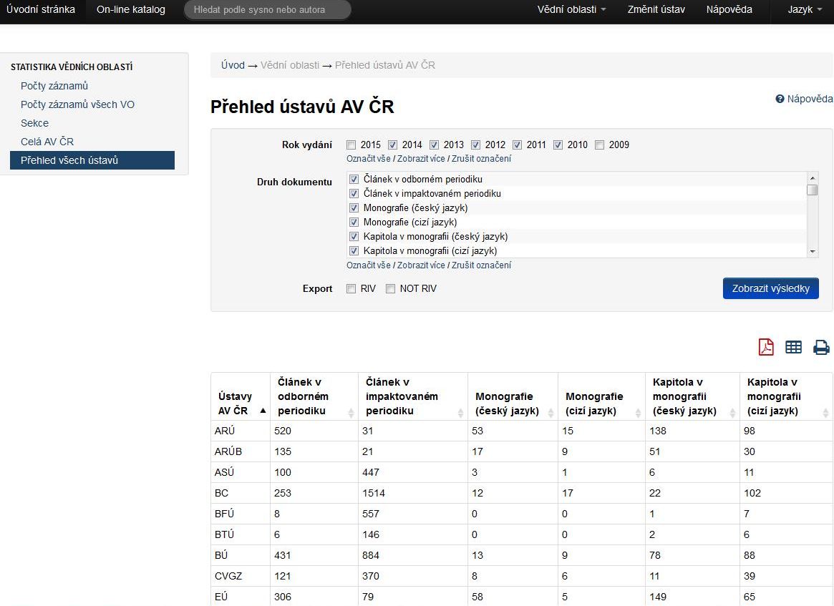Click the CVGZ row name cell

pos(241,576)
